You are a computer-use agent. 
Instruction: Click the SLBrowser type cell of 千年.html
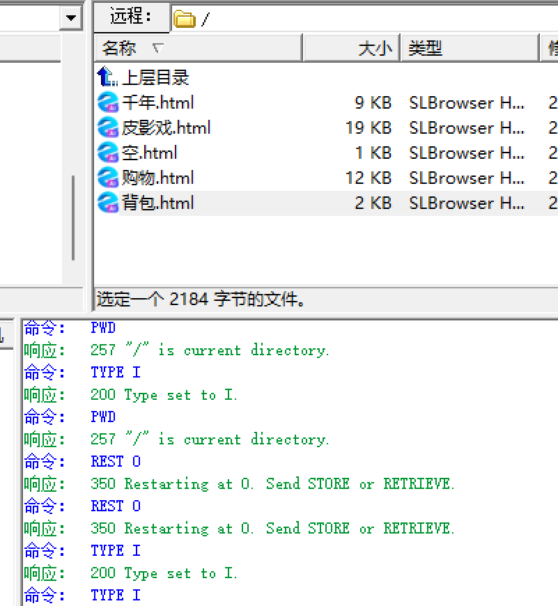[467, 103]
